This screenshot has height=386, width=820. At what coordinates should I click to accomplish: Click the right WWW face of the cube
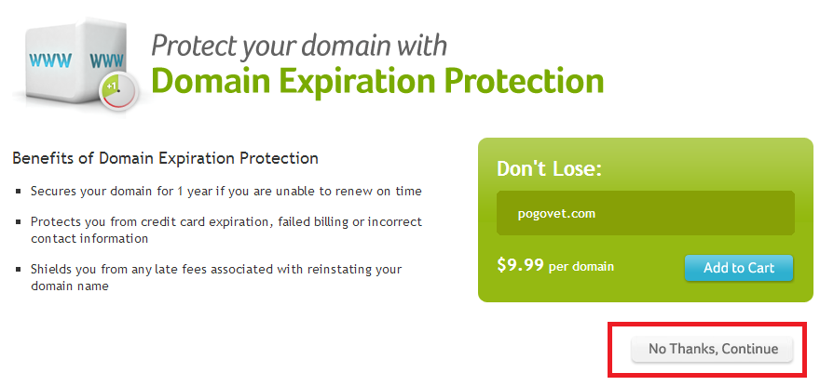tap(108, 63)
